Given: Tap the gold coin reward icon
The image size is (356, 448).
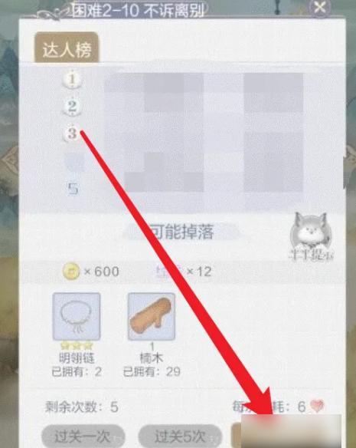Looking at the screenshot, I should pos(71,271).
